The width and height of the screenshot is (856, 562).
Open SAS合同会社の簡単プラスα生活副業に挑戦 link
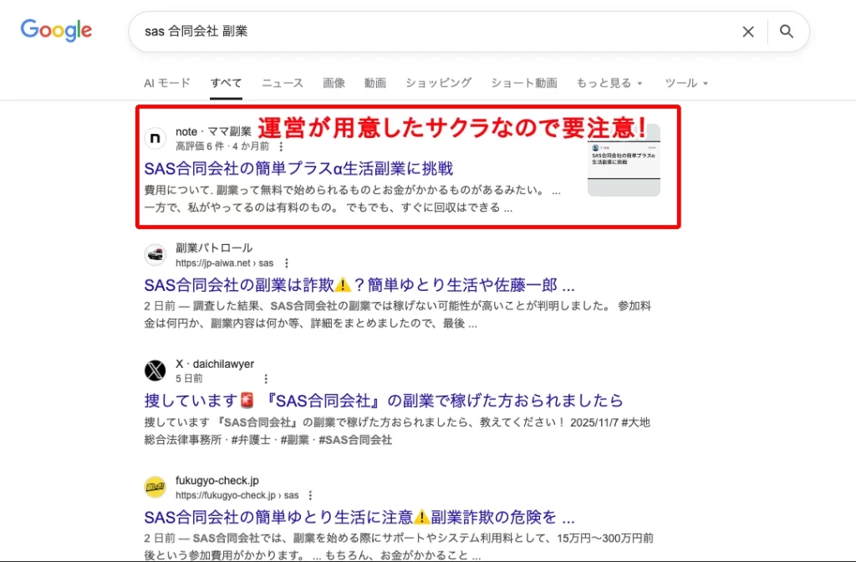click(298, 169)
